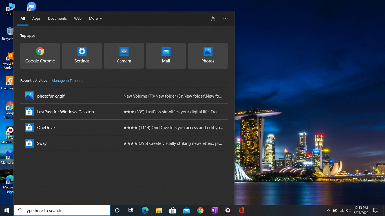Click Manage in Timeline link
385x216 pixels.
(x=67, y=80)
